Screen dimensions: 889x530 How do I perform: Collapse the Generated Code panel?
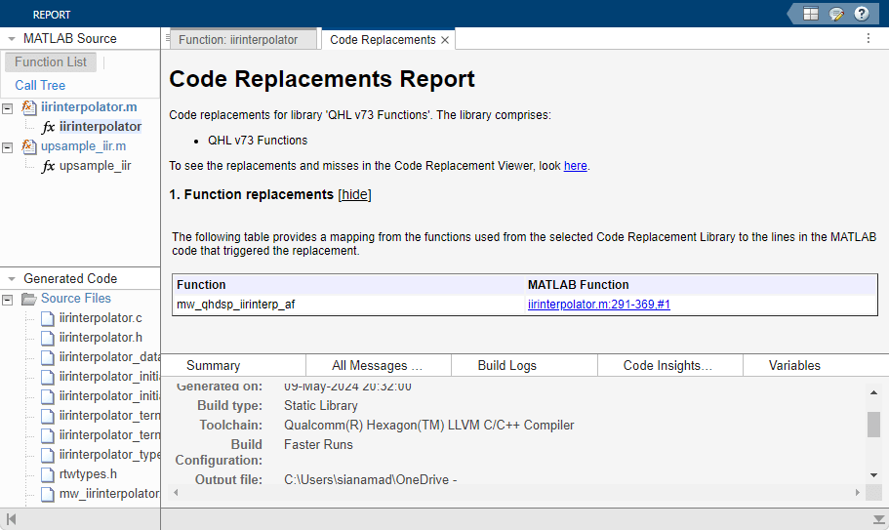[x=11, y=279]
